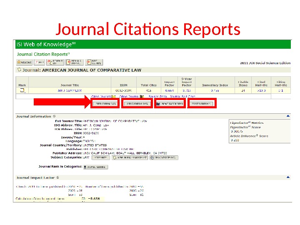The width and height of the screenshot is (300, 225).
Task: Click the 2011 JCR Social Science Edition text
Action: pyautogui.click(x=265, y=63)
